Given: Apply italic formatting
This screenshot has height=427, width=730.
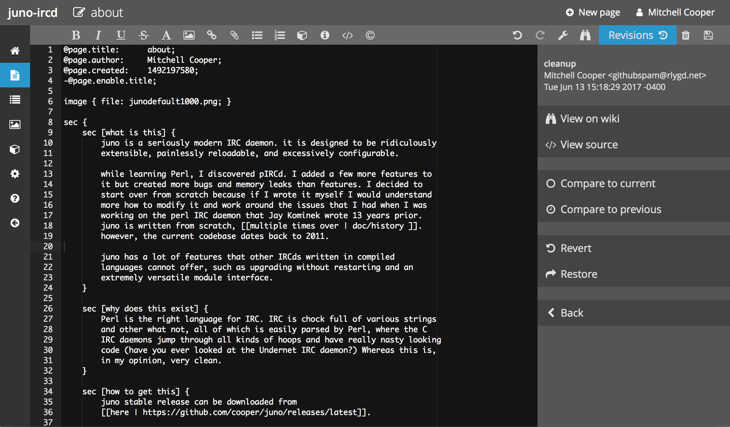Looking at the screenshot, I should point(98,35).
